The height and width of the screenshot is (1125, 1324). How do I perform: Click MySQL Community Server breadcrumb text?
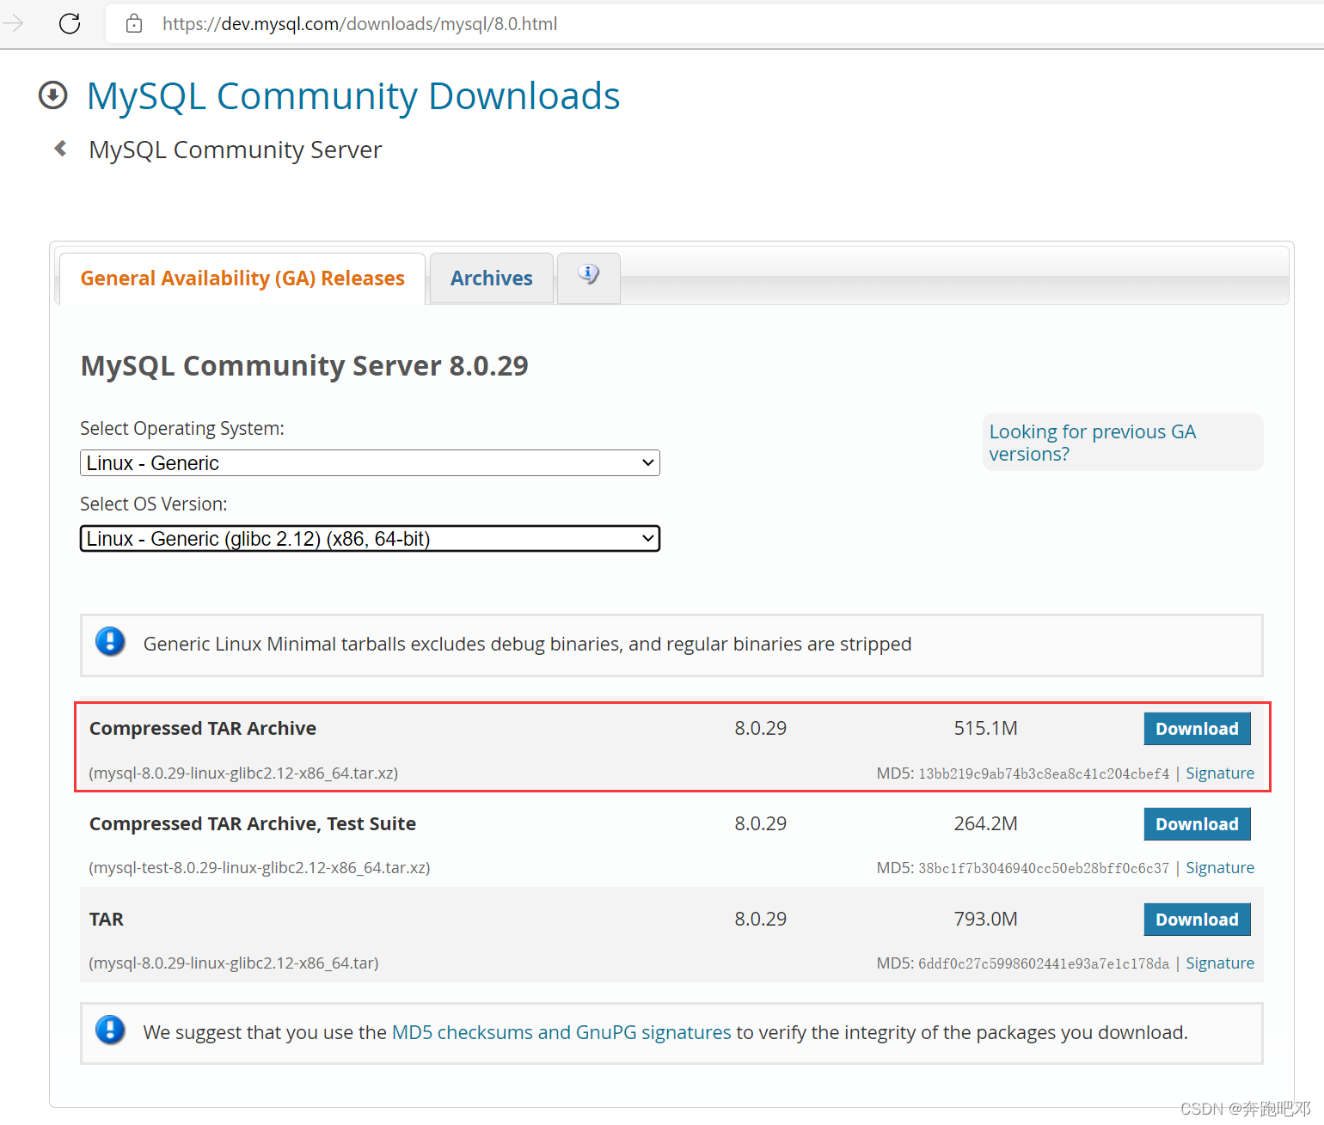click(x=236, y=150)
